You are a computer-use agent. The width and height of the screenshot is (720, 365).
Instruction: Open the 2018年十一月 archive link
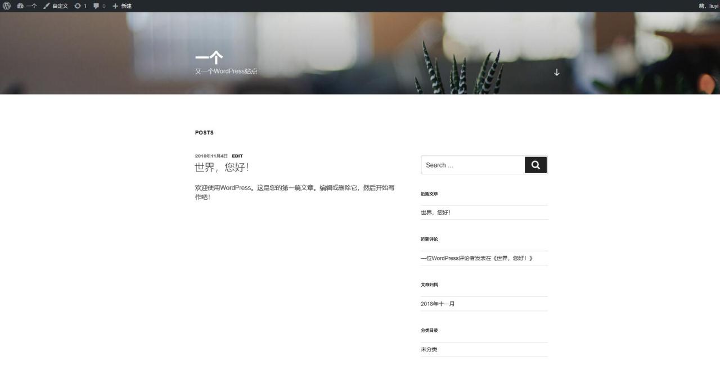[438, 304]
